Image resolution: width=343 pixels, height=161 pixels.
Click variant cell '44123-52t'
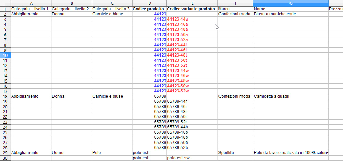pos(192,65)
